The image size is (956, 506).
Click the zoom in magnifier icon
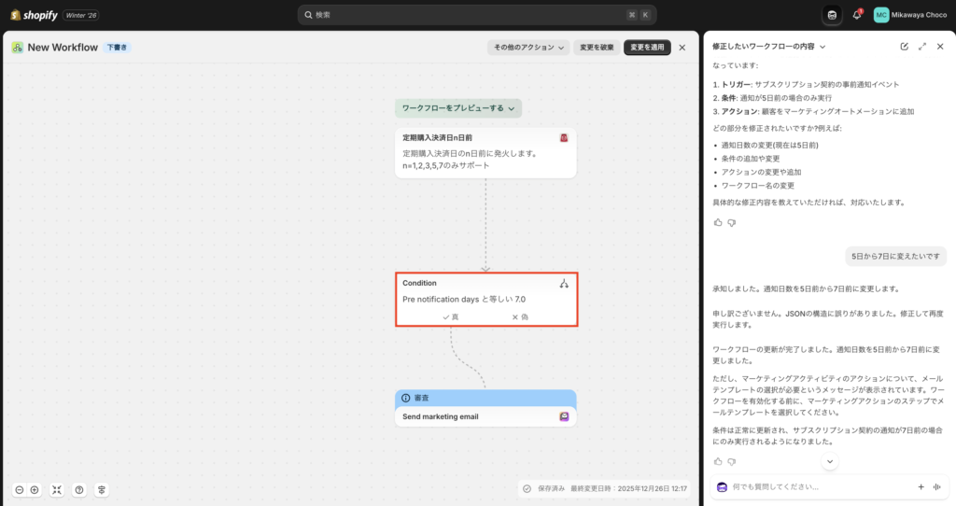pos(35,489)
